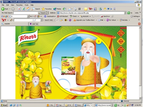Click the Hái Lộc red diamond

121,41
